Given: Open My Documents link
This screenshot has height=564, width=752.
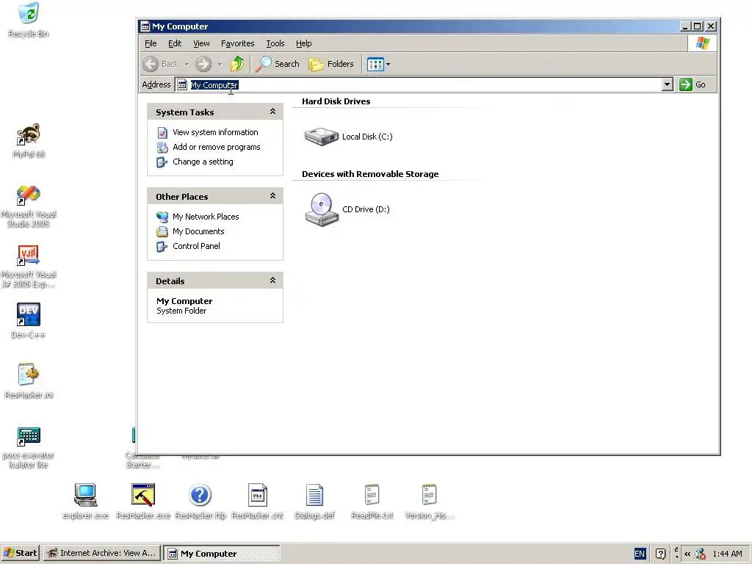Looking at the screenshot, I should [198, 231].
